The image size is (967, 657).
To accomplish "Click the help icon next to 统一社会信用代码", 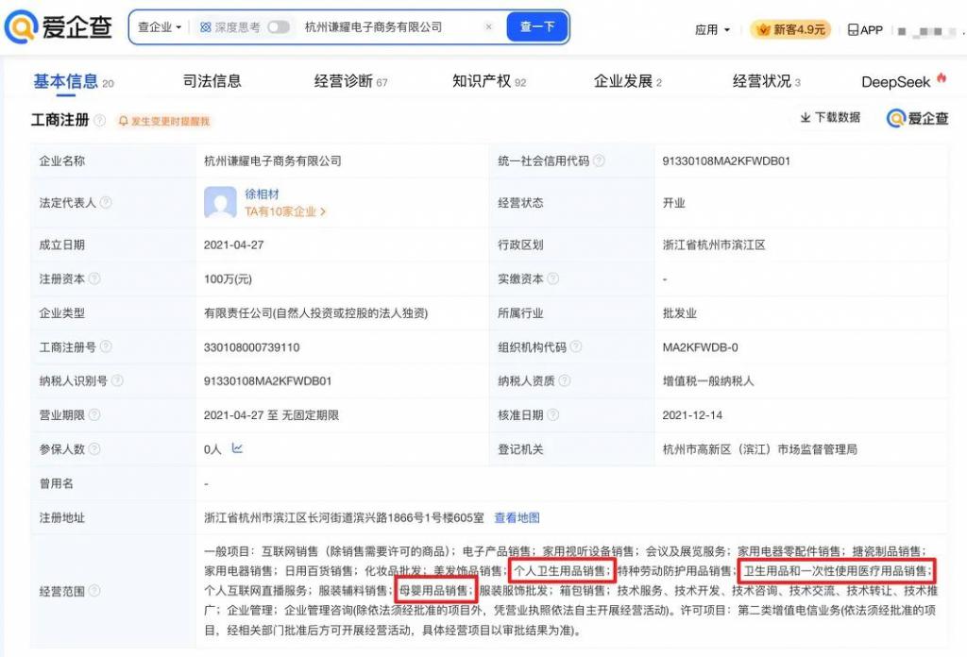I will [x=598, y=160].
